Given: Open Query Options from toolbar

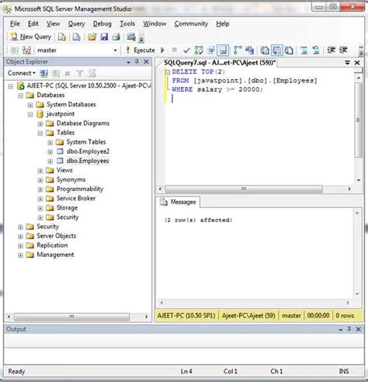Looking at the screenshot, I should click(211, 50).
